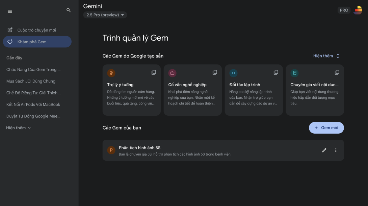Open the 2.5 Pro (preview) model dropdown
Viewport: 368px width, 206px height.
click(105, 15)
